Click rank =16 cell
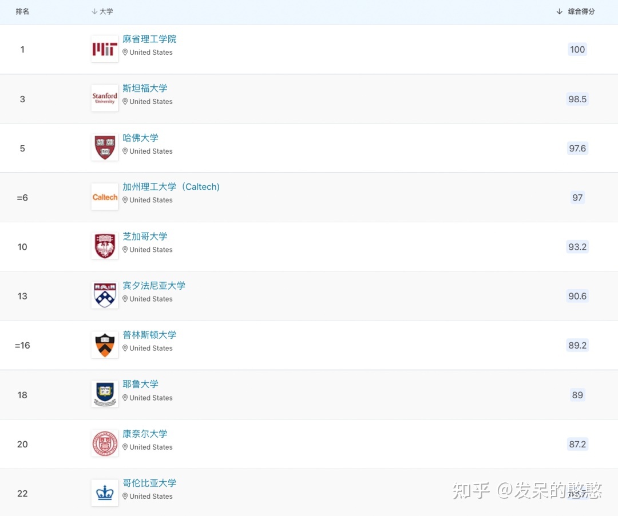Screen dimensions: 618x516 [x=22, y=345]
